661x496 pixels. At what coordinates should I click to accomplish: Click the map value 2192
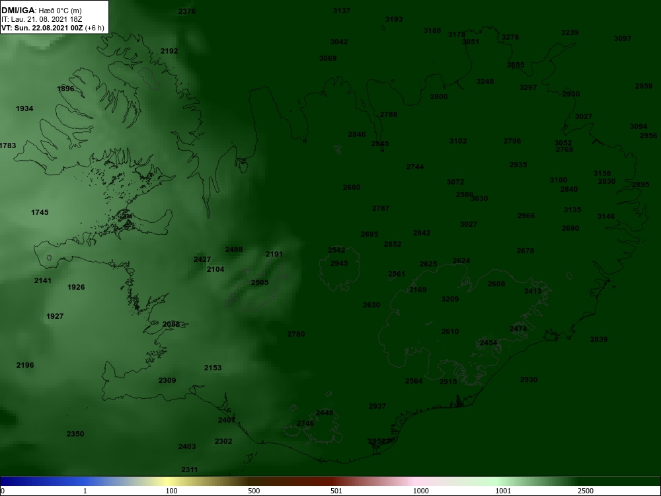(x=169, y=51)
